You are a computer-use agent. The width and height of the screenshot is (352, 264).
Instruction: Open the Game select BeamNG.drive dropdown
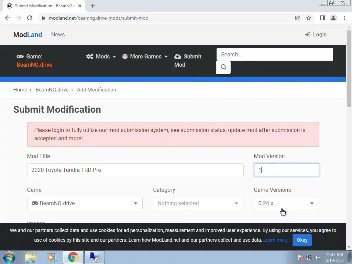coord(85,203)
